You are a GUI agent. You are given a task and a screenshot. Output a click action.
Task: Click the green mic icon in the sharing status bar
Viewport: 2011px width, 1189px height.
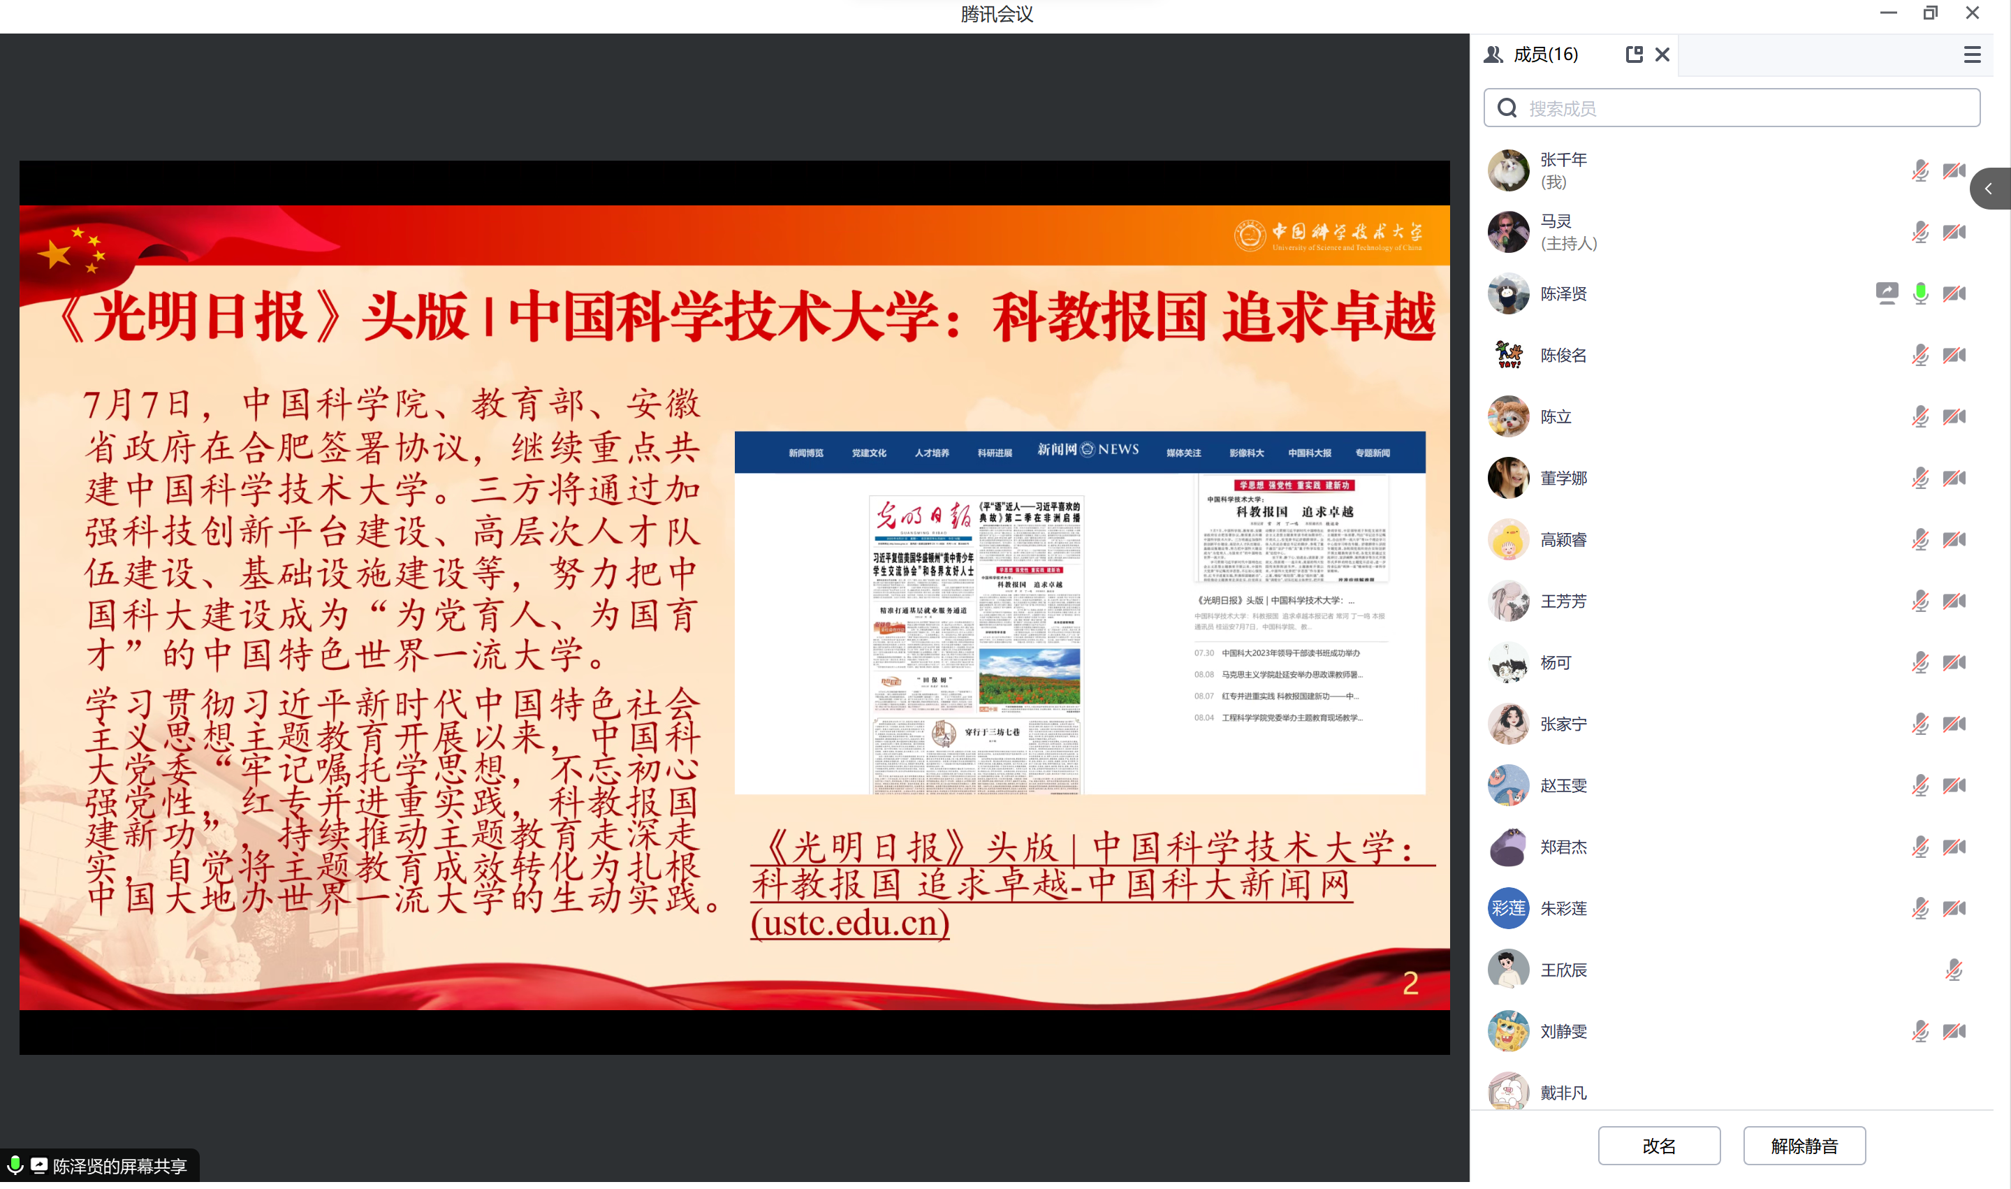(x=15, y=1165)
